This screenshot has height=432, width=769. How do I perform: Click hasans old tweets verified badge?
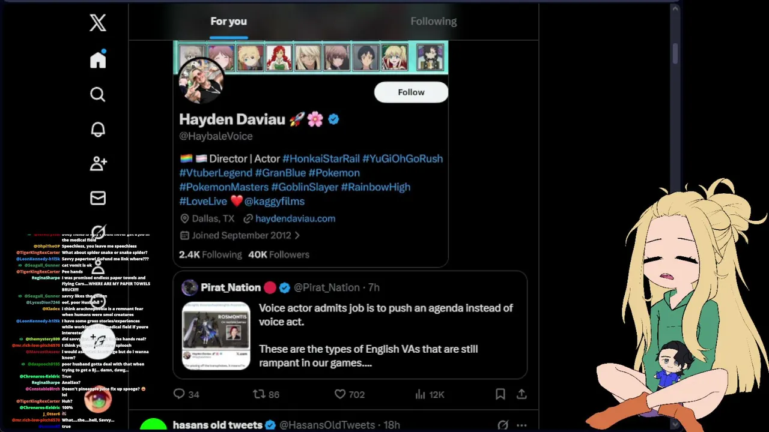270,425
